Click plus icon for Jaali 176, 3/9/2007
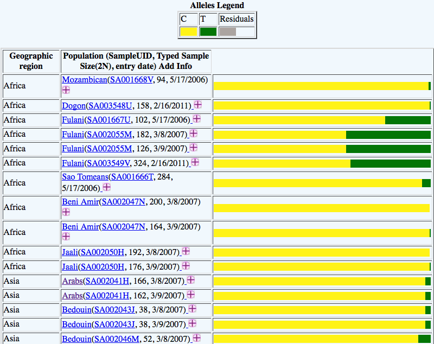Viewport: 434px width, 344px height. click(x=186, y=266)
